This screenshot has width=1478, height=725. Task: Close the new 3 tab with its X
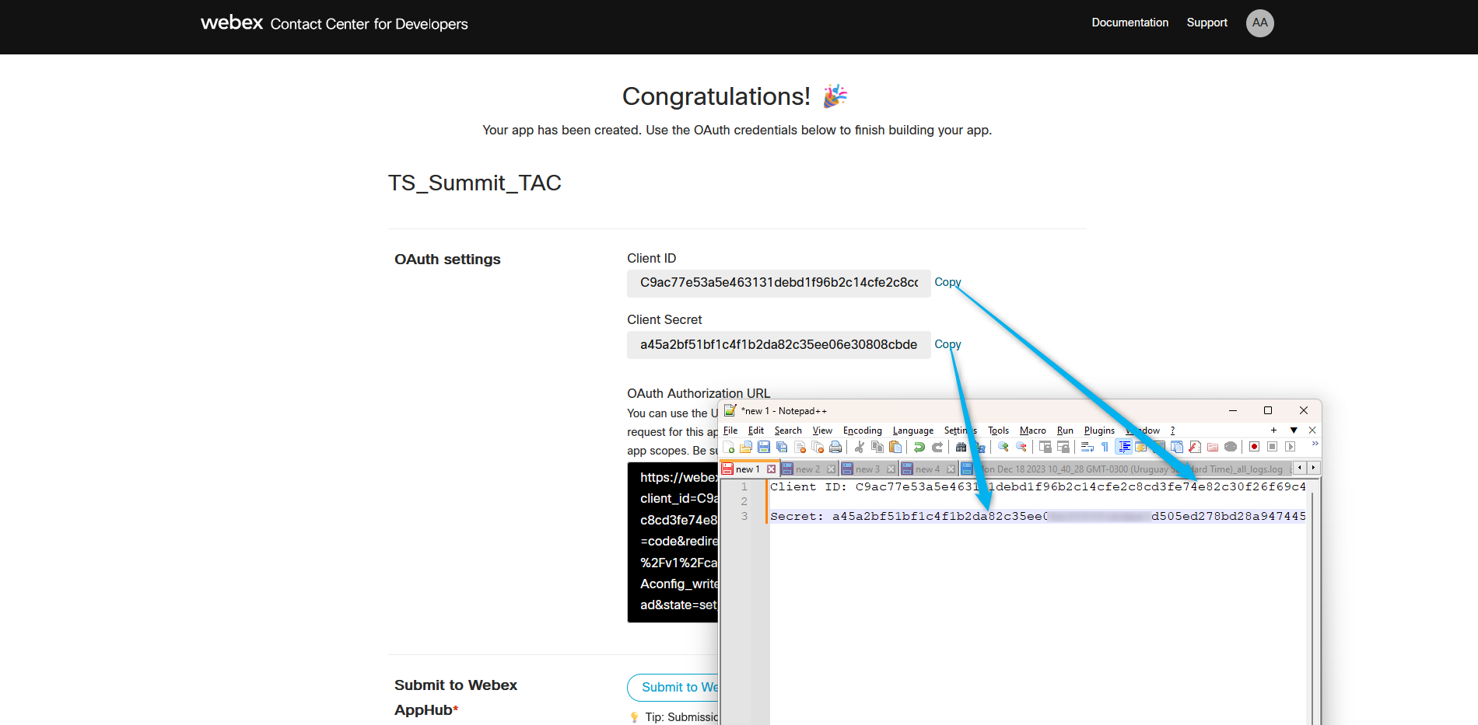pos(891,469)
